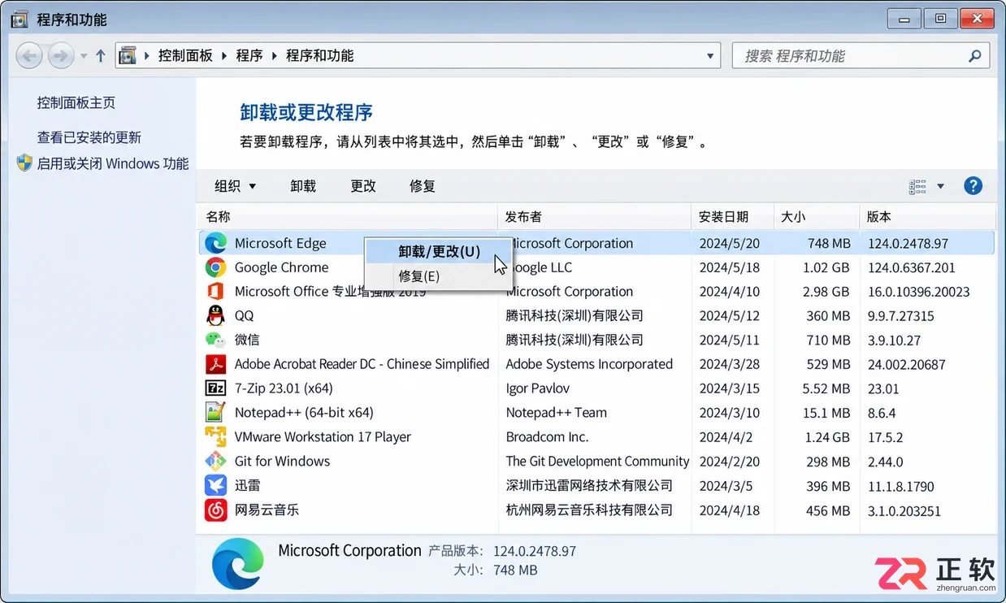The height and width of the screenshot is (603, 1006).
Task: Click the 微信 WeChat icon
Action: [x=215, y=340]
